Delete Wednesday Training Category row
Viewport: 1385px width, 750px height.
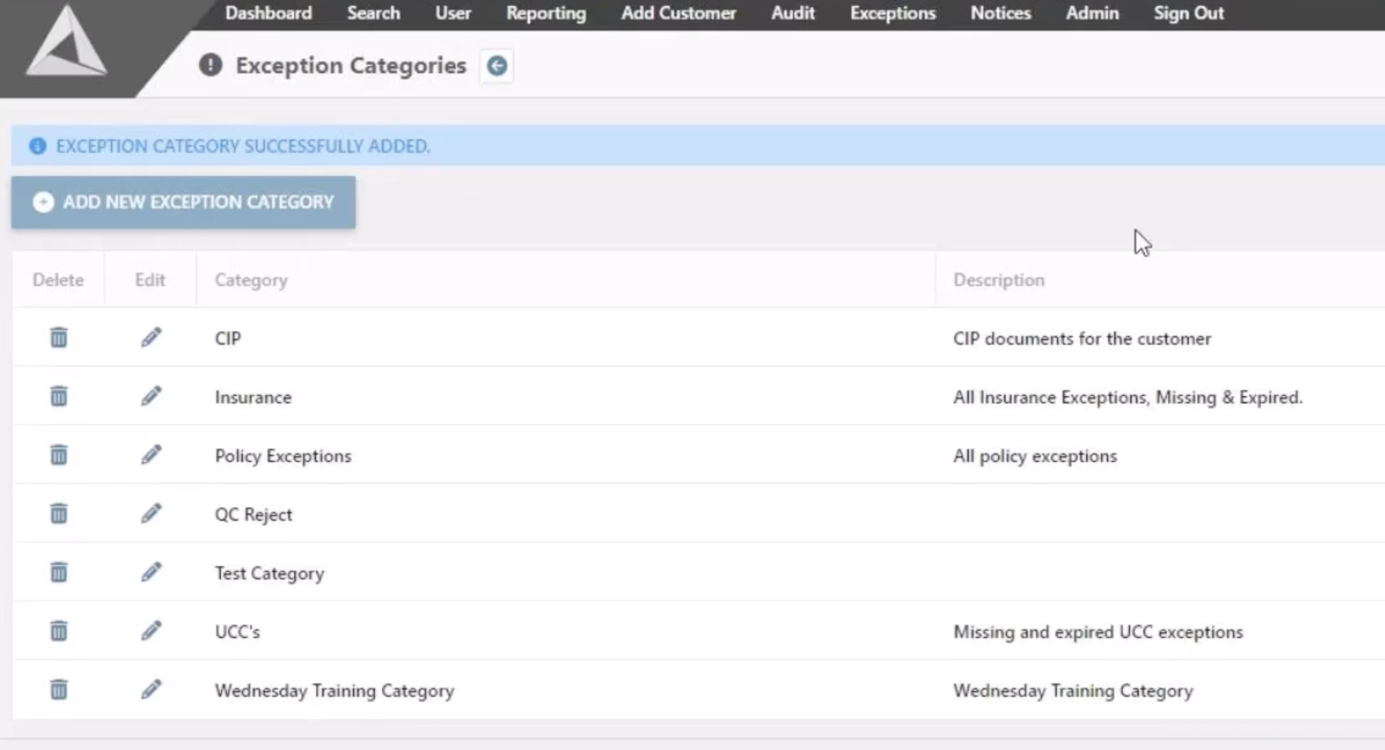59,689
